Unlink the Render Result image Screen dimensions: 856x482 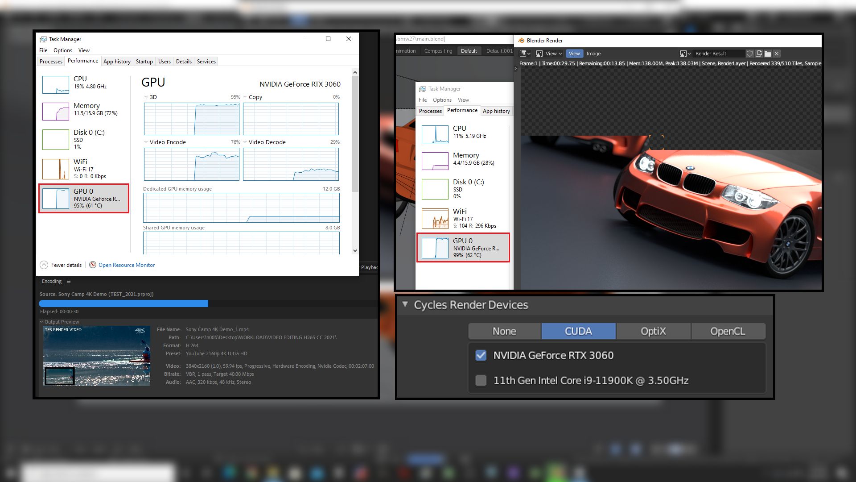point(777,54)
